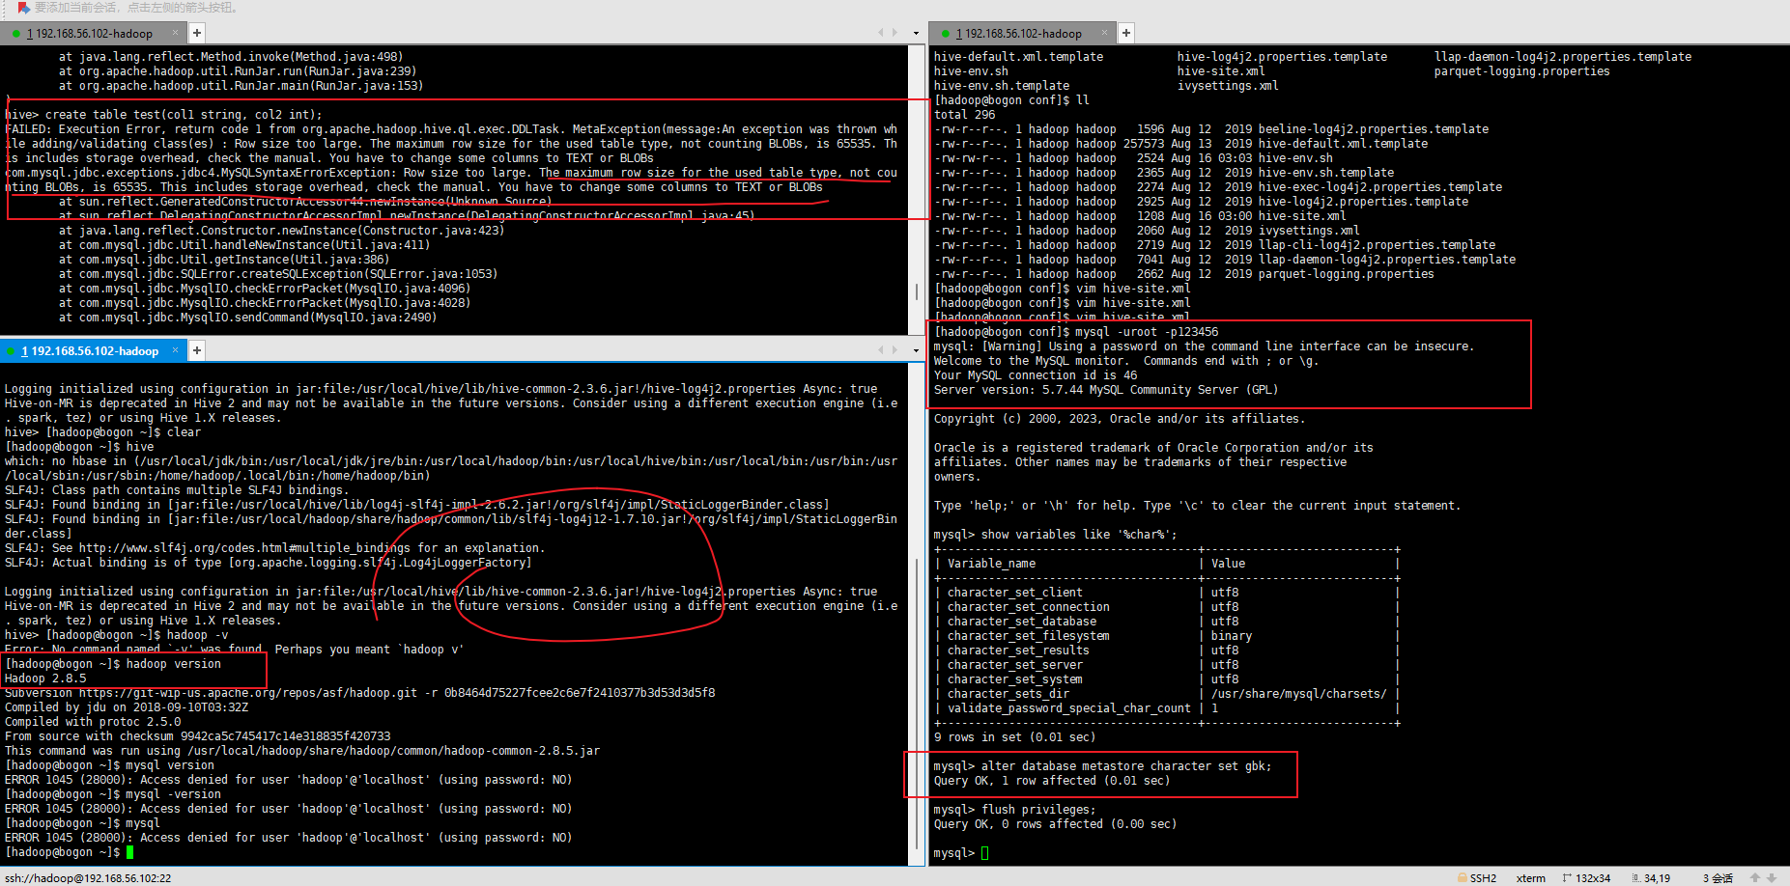Image resolution: width=1790 pixels, height=886 pixels.
Task: Close the right pane session tab
Action: tap(1105, 33)
